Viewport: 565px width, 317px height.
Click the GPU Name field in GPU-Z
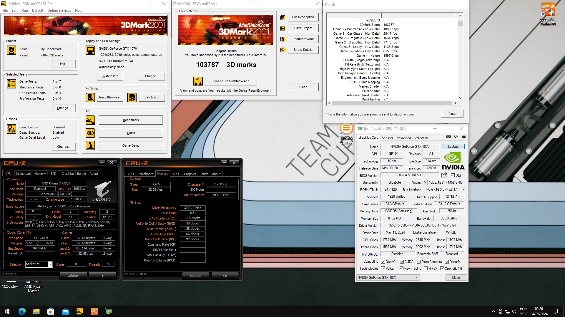click(410, 147)
